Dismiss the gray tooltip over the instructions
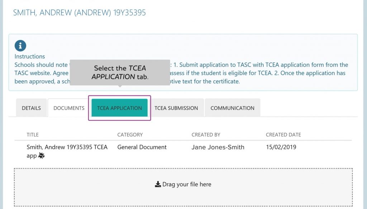Image resolution: width=367 pixels, height=209 pixels. coord(119,72)
